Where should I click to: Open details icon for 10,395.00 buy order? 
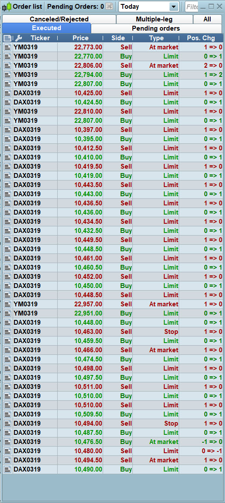click(x=7, y=139)
